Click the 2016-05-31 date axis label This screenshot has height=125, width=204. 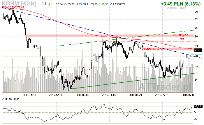coord(162,95)
